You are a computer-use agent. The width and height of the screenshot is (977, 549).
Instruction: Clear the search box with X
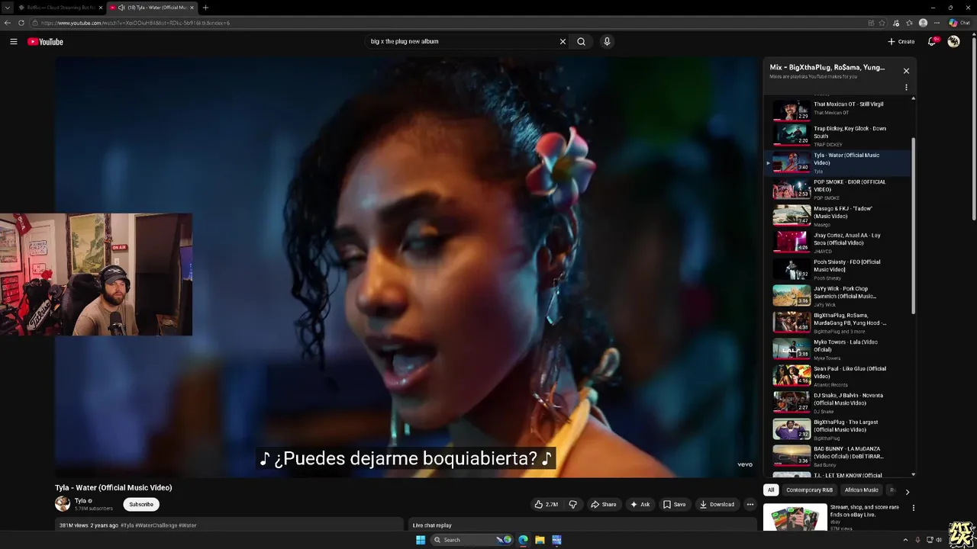[x=563, y=41]
